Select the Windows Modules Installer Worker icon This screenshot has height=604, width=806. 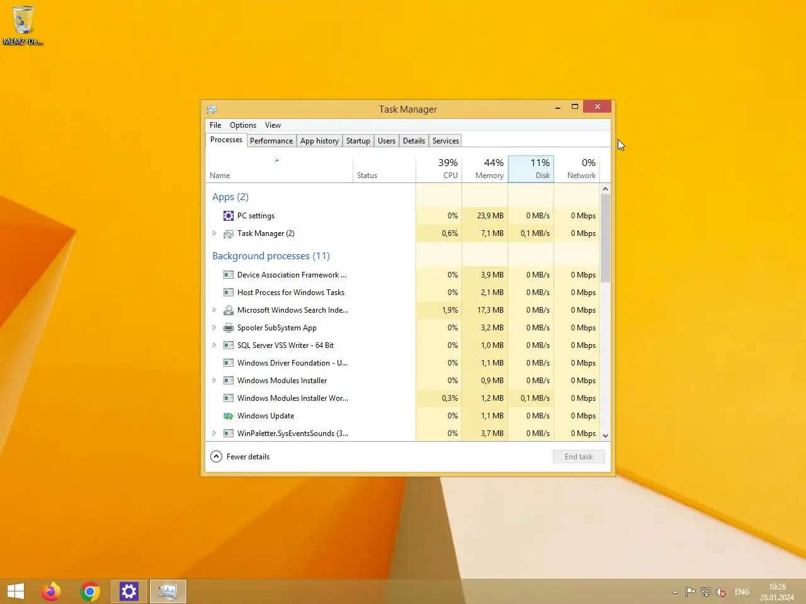pos(229,398)
